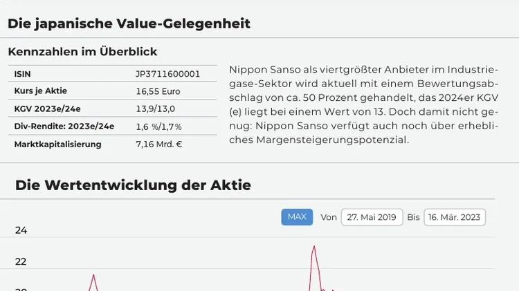
Task: Click the ISIN row label
Action: [x=23, y=74]
